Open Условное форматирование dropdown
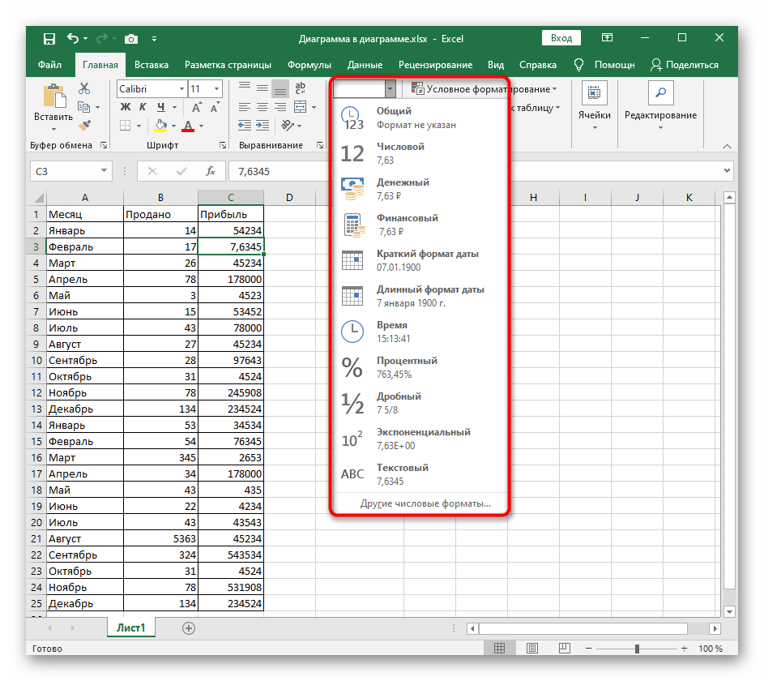Screen dimensions: 764x681 (x=484, y=89)
